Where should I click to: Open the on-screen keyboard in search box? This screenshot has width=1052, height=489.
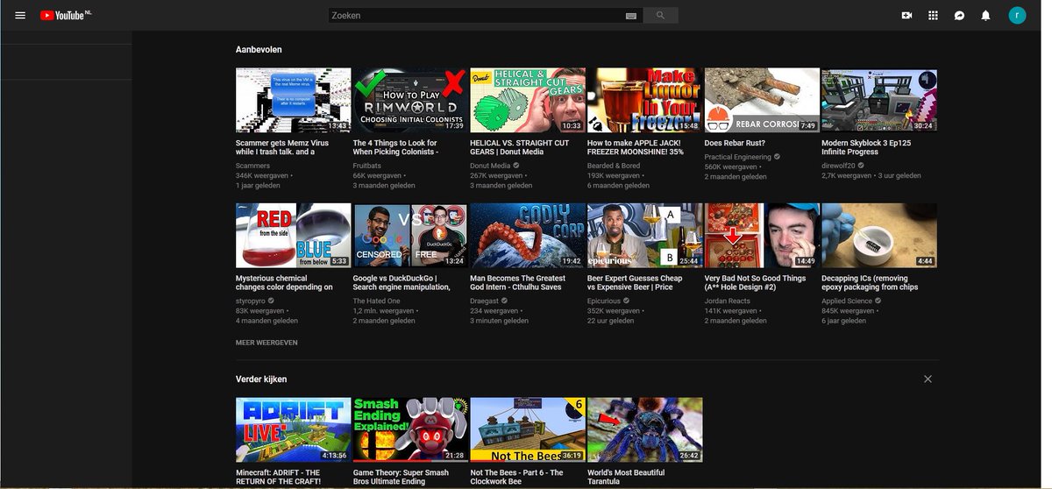[631, 16]
